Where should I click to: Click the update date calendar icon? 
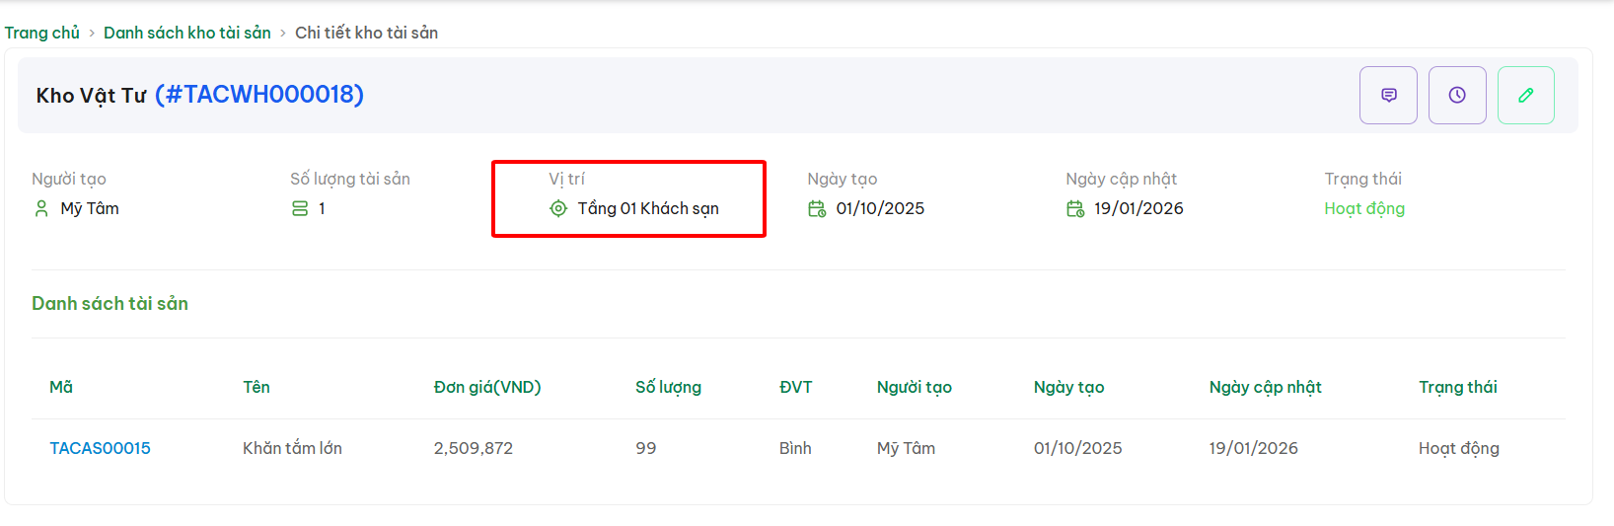point(1075,208)
